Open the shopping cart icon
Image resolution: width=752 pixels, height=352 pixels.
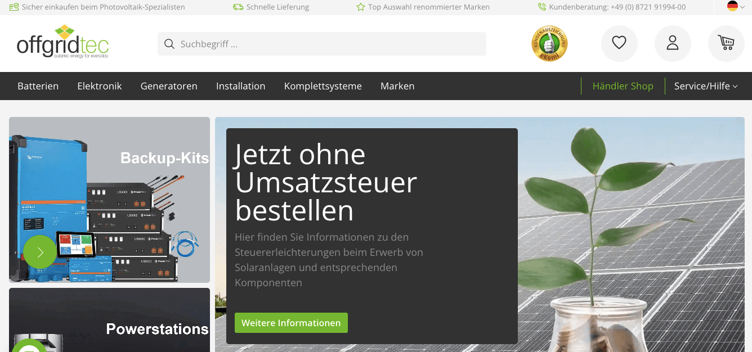(x=726, y=43)
